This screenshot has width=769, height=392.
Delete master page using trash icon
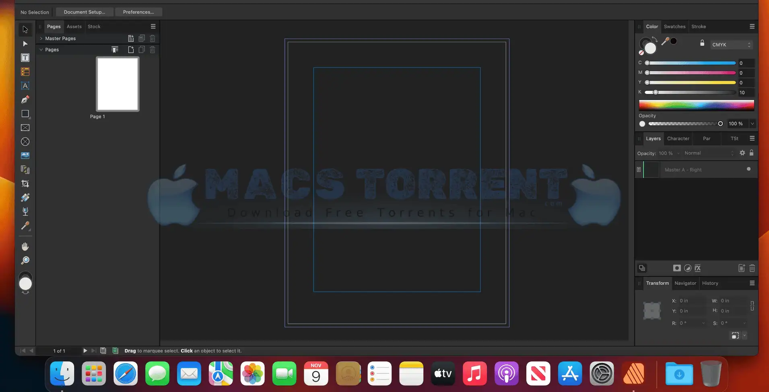click(153, 39)
